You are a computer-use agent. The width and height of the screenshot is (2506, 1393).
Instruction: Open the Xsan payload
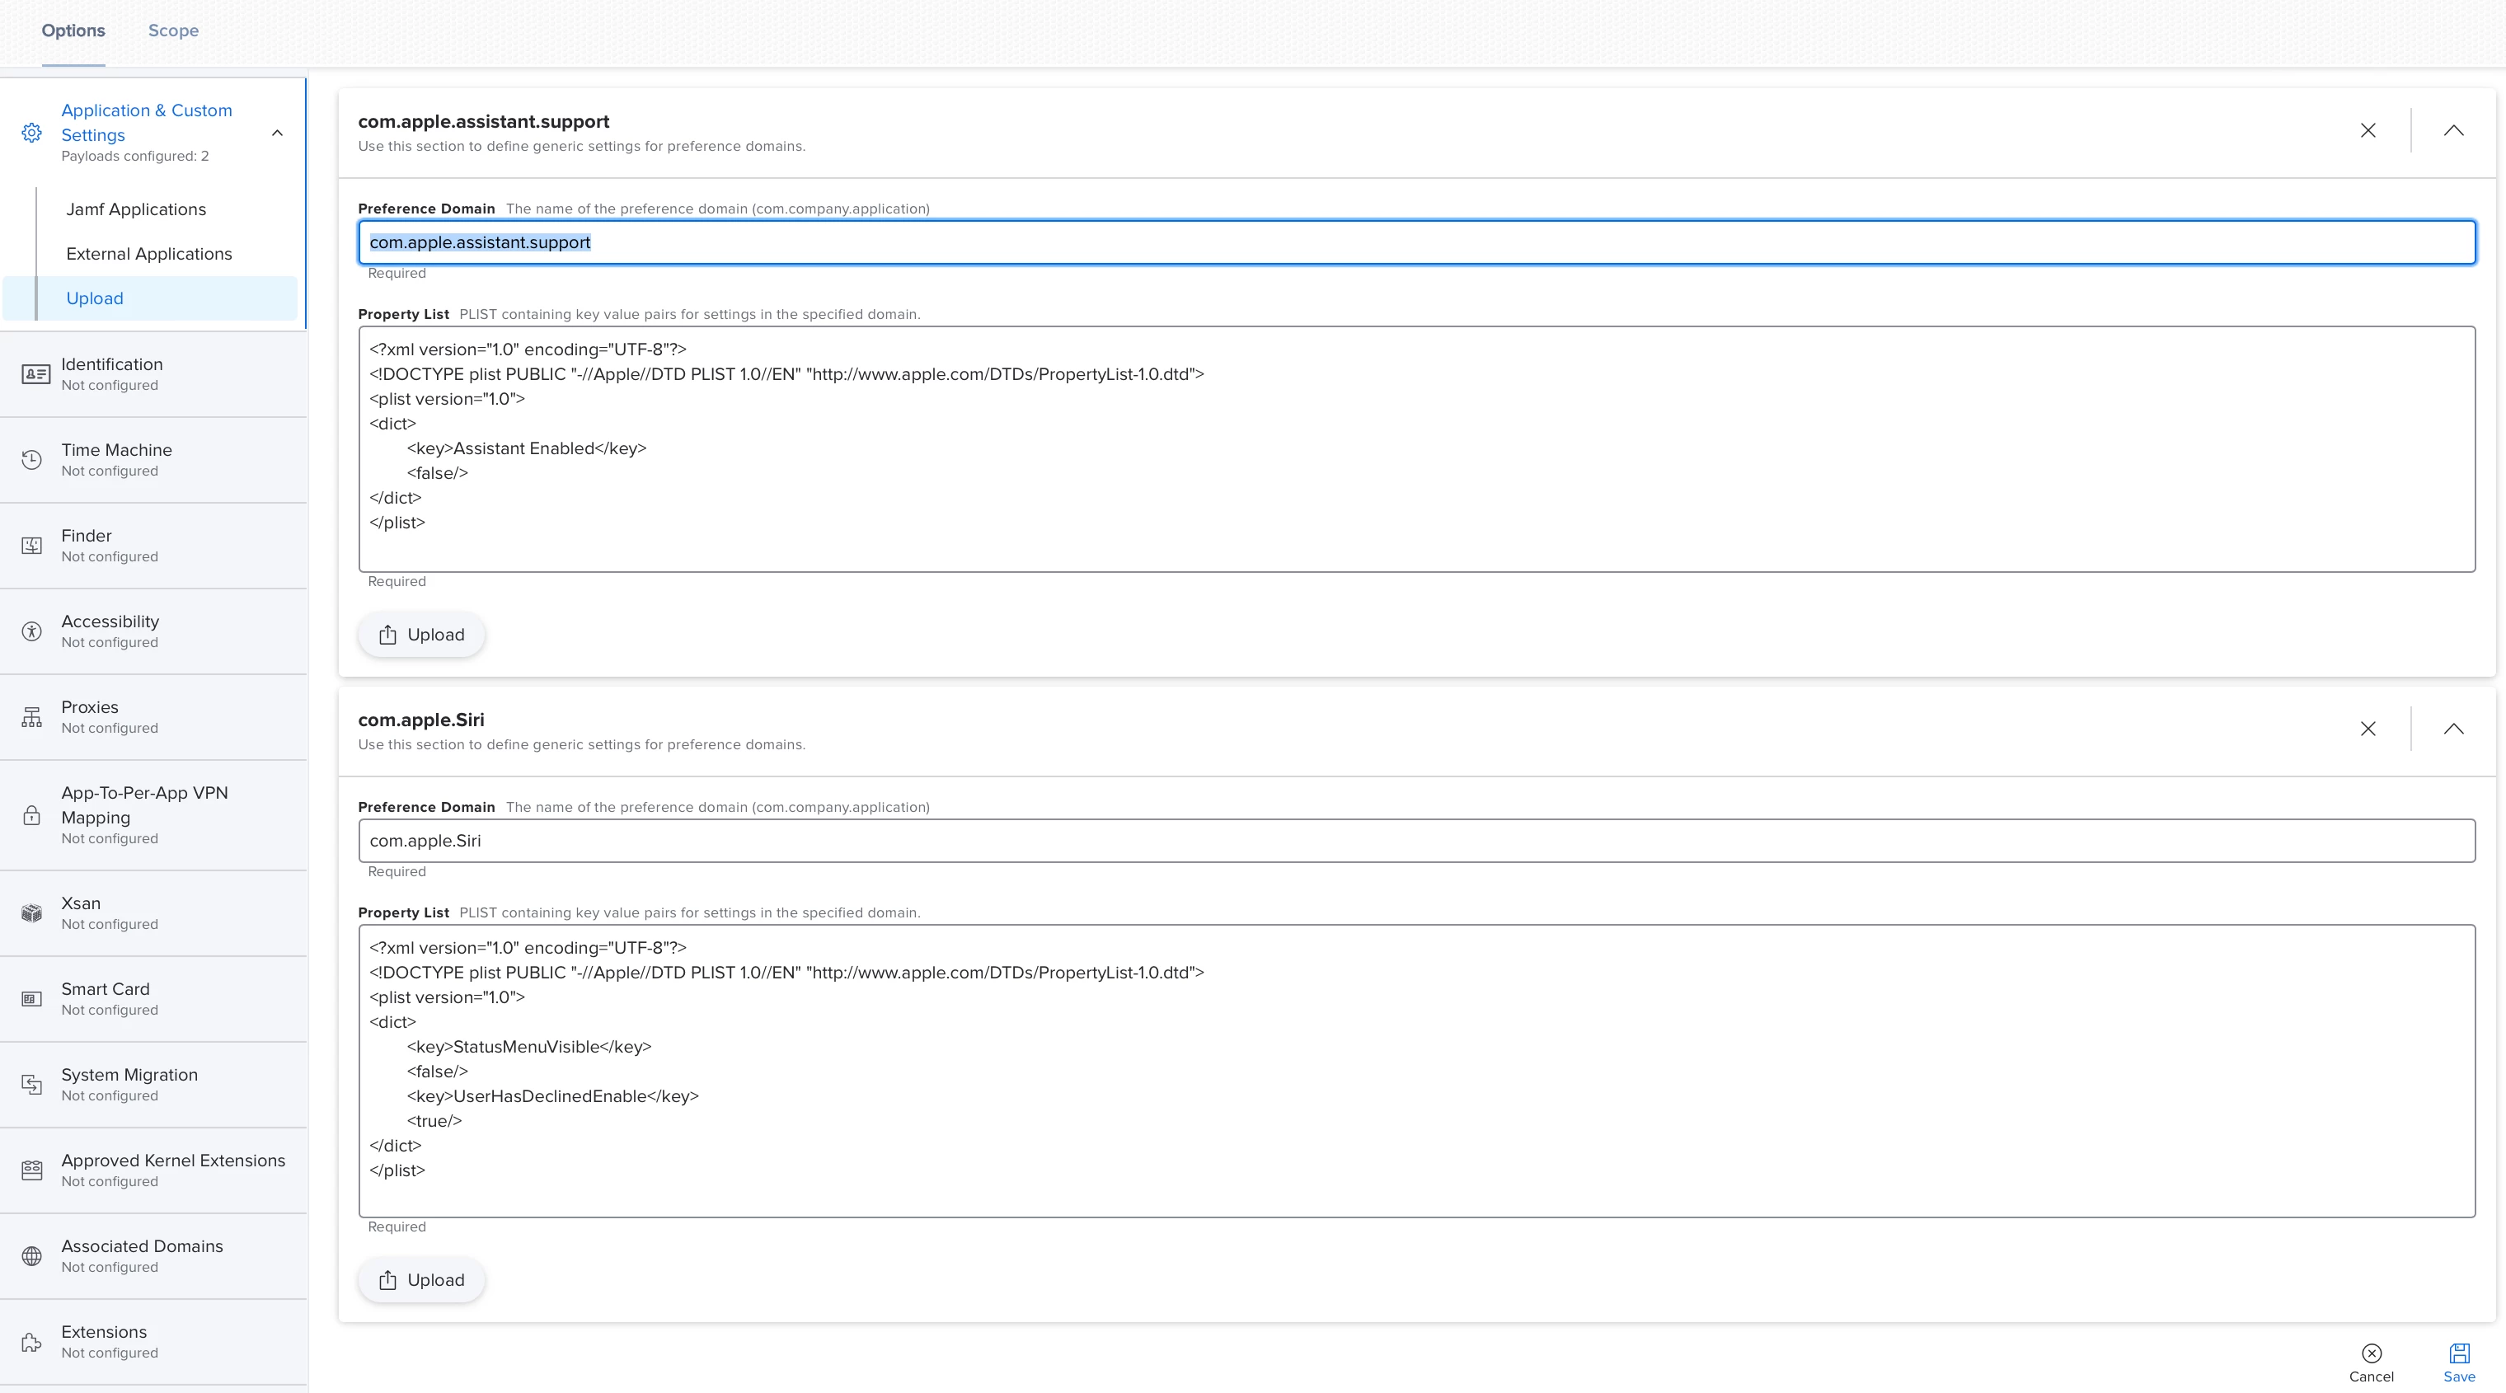153,913
